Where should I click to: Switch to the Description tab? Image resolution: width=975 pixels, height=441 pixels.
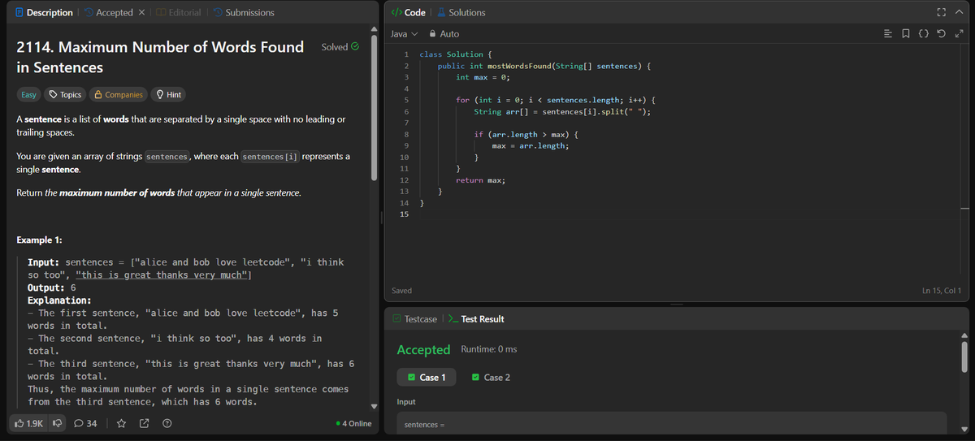tap(43, 12)
